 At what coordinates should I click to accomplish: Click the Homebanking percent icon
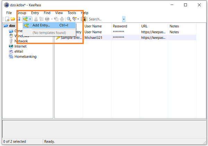11,57
